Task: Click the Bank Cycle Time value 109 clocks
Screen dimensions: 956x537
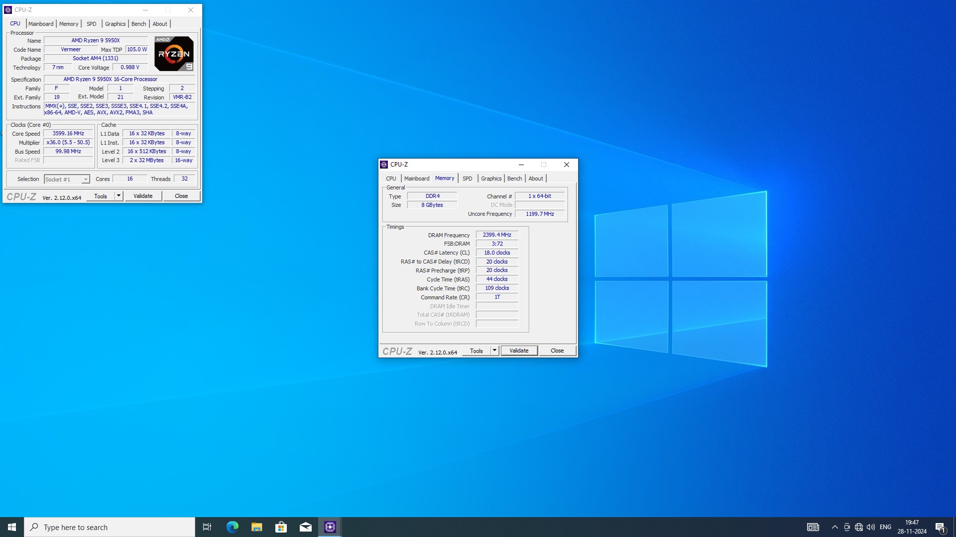Action: pyautogui.click(x=497, y=288)
